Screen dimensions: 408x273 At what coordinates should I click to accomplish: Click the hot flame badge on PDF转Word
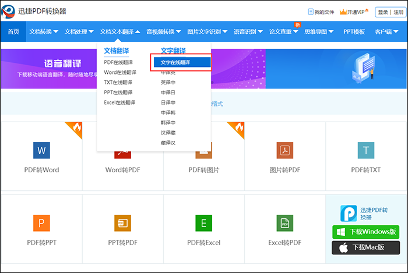click(x=76, y=128)
